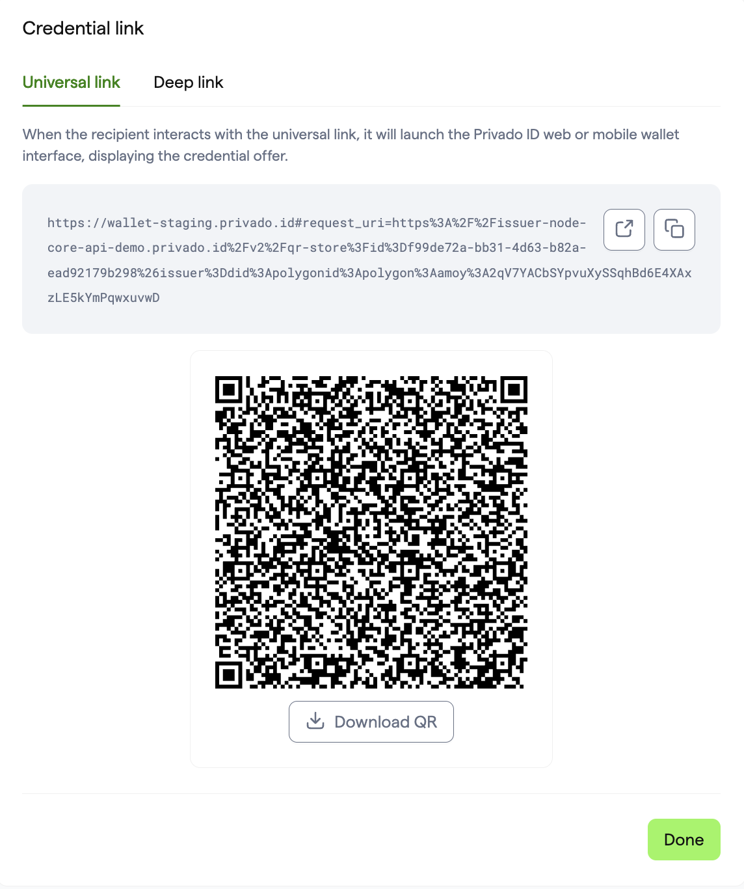This screenshot has width=744, height=889.
Task: Select the Universal link tab
Action: coord(72,83)
